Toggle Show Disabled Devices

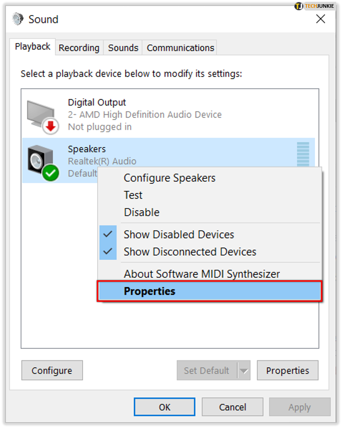(x=179, y=234)
